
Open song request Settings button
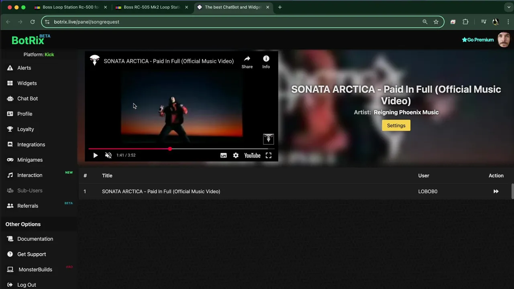(x=396, y=126)
